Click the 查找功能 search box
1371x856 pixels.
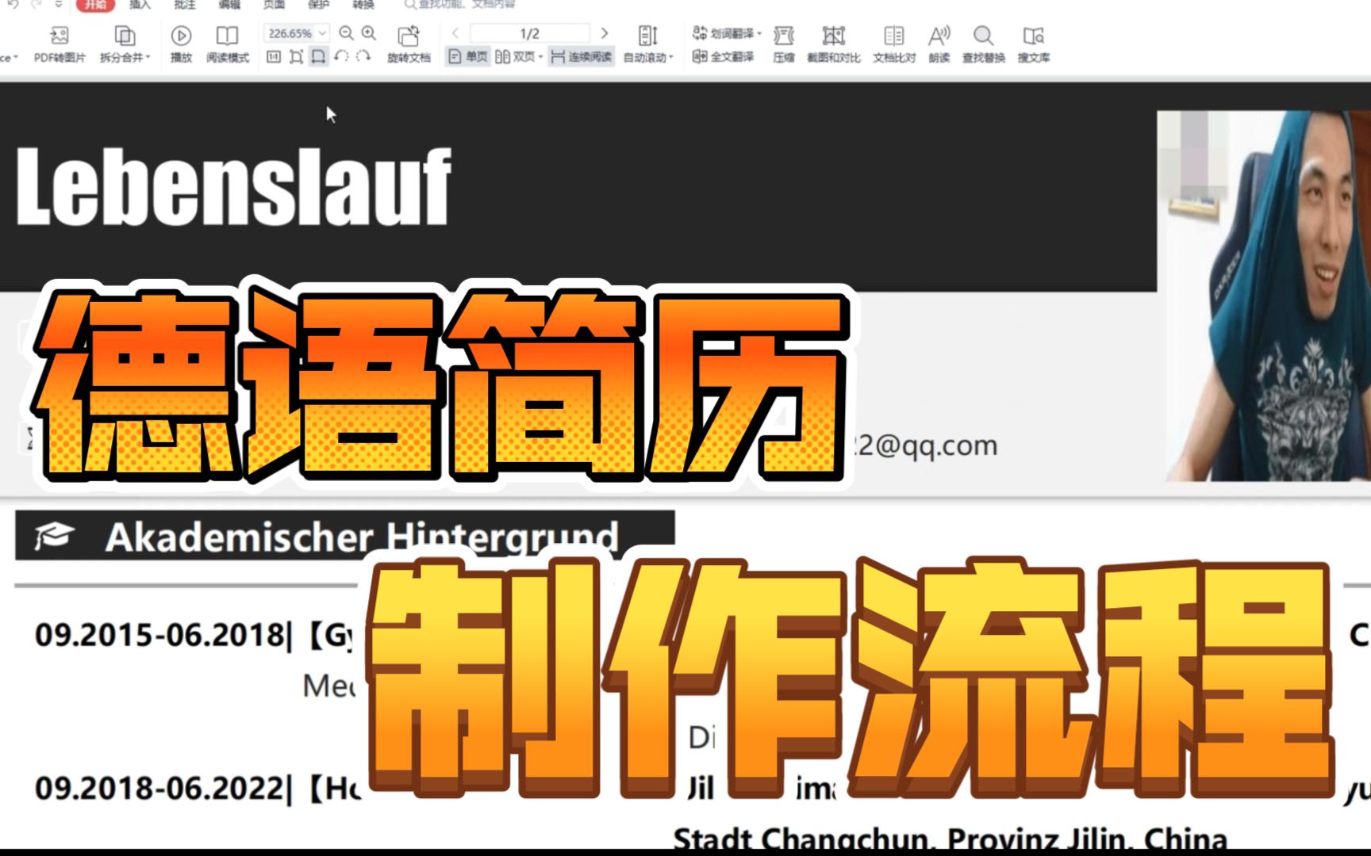(x=460, y=5)
